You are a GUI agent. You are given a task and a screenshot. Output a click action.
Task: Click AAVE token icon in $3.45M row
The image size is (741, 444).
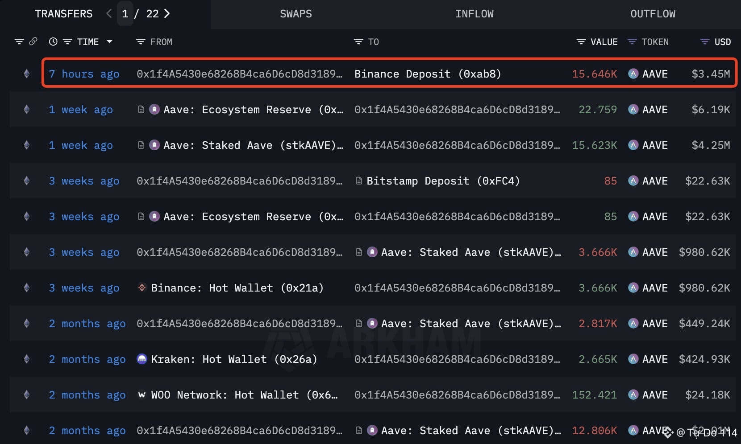point(633,74)
